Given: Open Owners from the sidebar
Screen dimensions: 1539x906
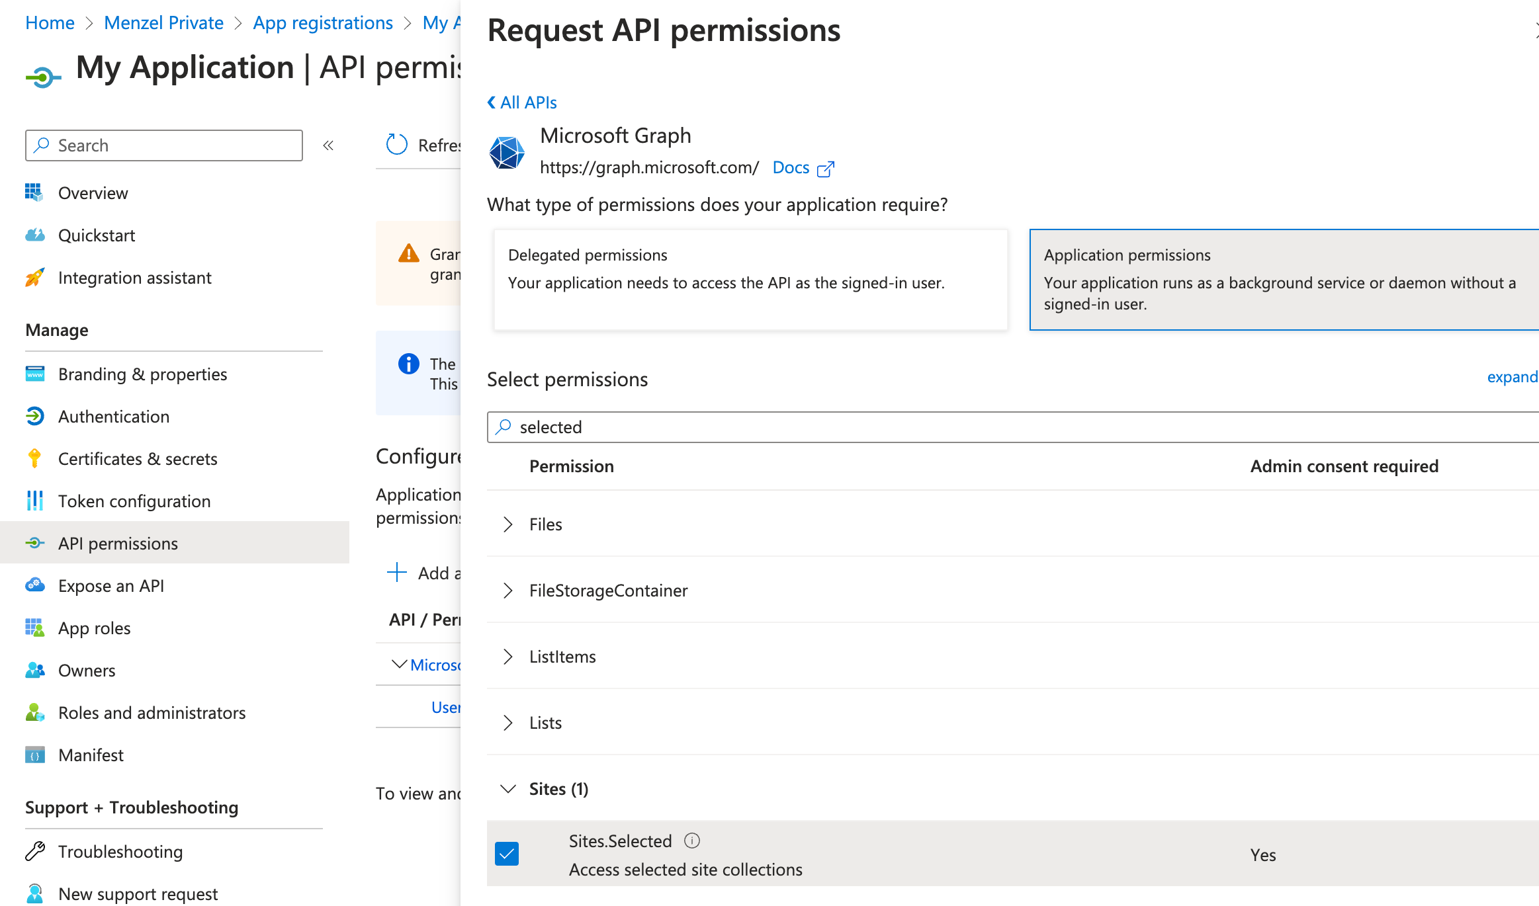Looking at the screenshot, I should click(x=87, y=671).
